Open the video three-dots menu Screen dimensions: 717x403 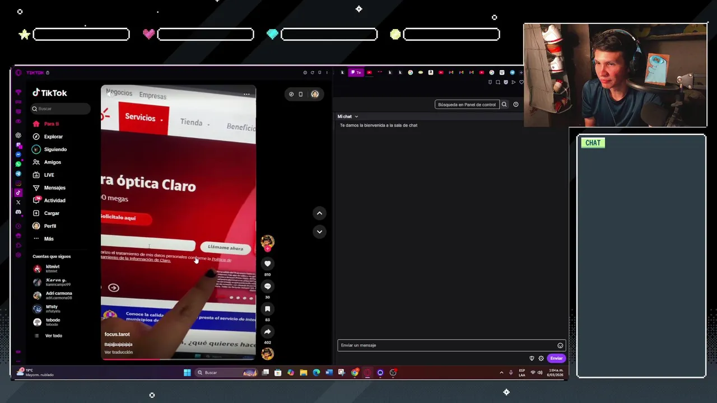(246, 94)
